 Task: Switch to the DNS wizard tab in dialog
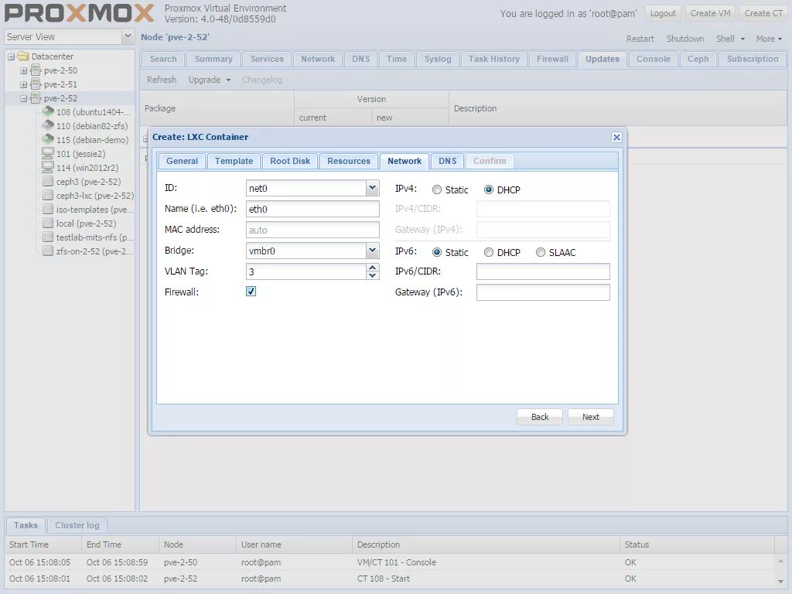pos(448,161)
